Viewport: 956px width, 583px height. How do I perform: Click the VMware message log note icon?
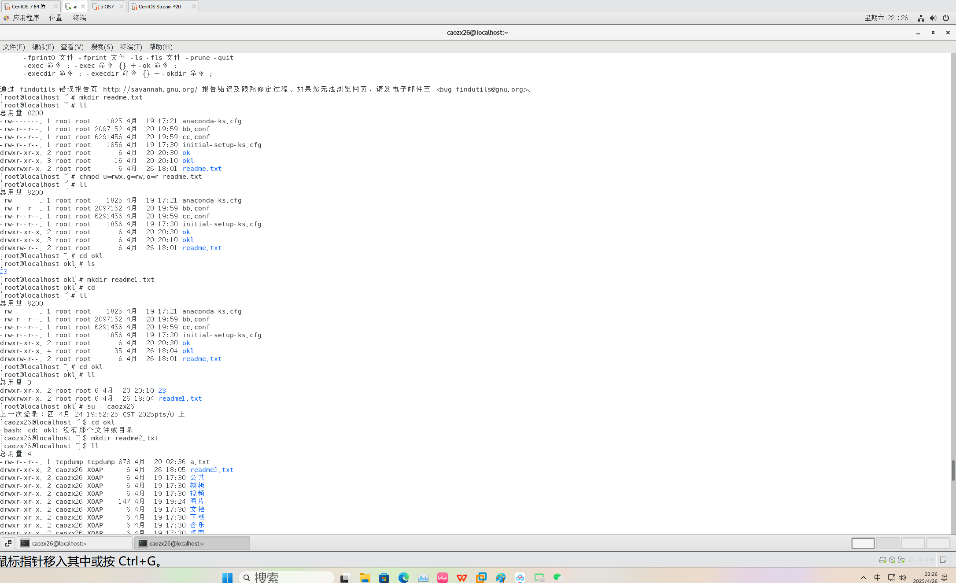pyautogui.click(x=943, y=560)
